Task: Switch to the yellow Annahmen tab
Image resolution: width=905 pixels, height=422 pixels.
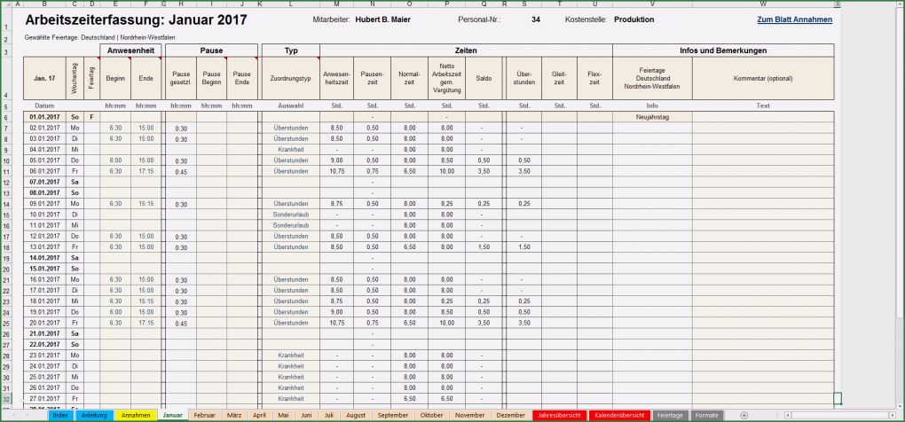Action: click(x=137, y=415)
